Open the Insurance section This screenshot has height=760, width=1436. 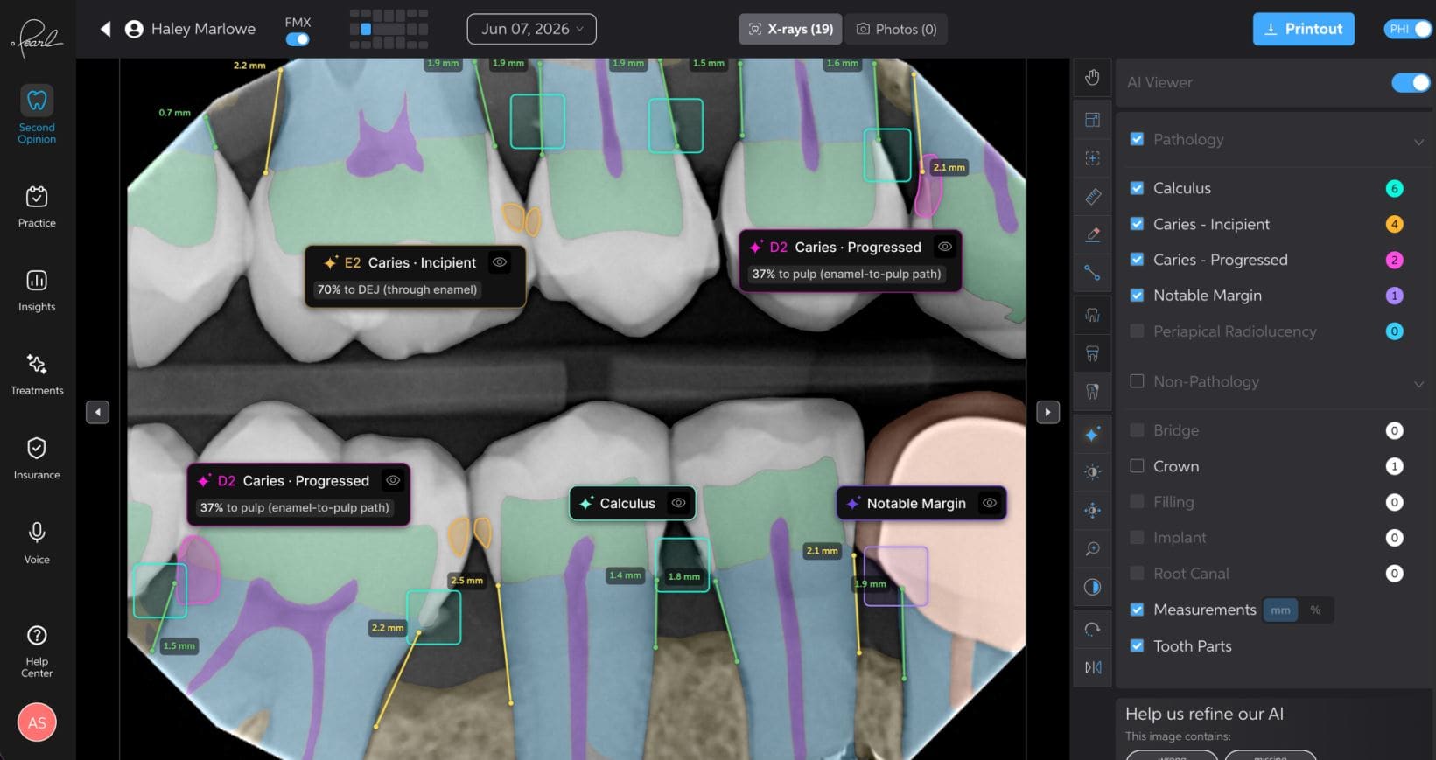click(x=37, y=459)
